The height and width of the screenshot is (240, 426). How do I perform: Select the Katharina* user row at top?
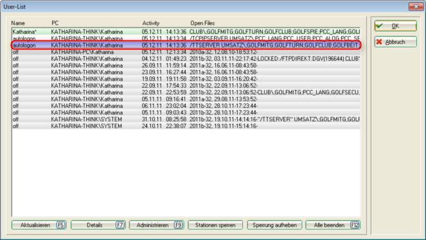pos(186,31)
